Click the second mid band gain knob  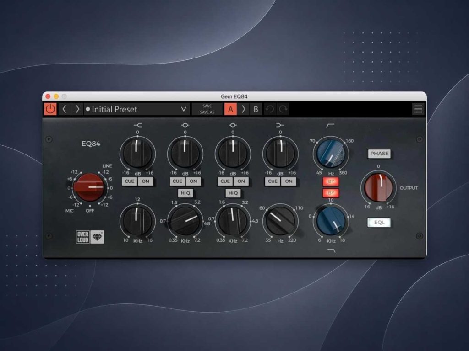click(x=233, y=154)
